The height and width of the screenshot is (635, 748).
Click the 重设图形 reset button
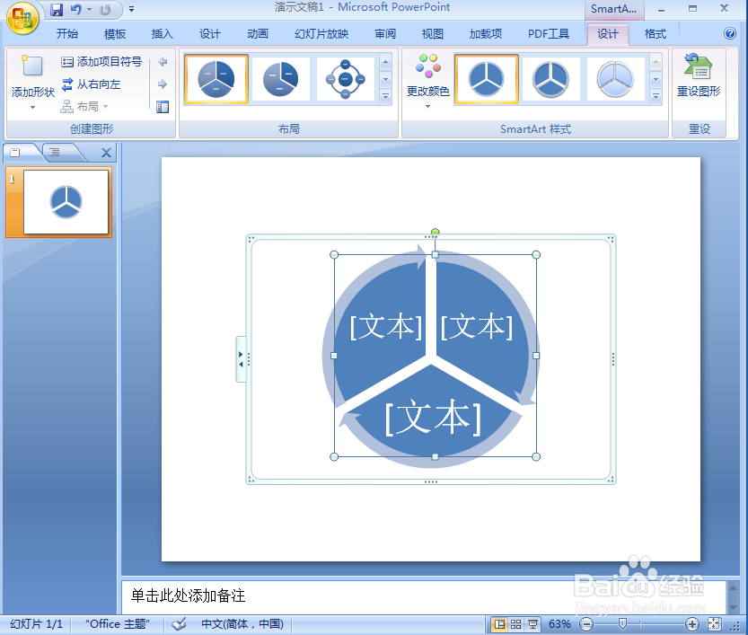(699, 75)
